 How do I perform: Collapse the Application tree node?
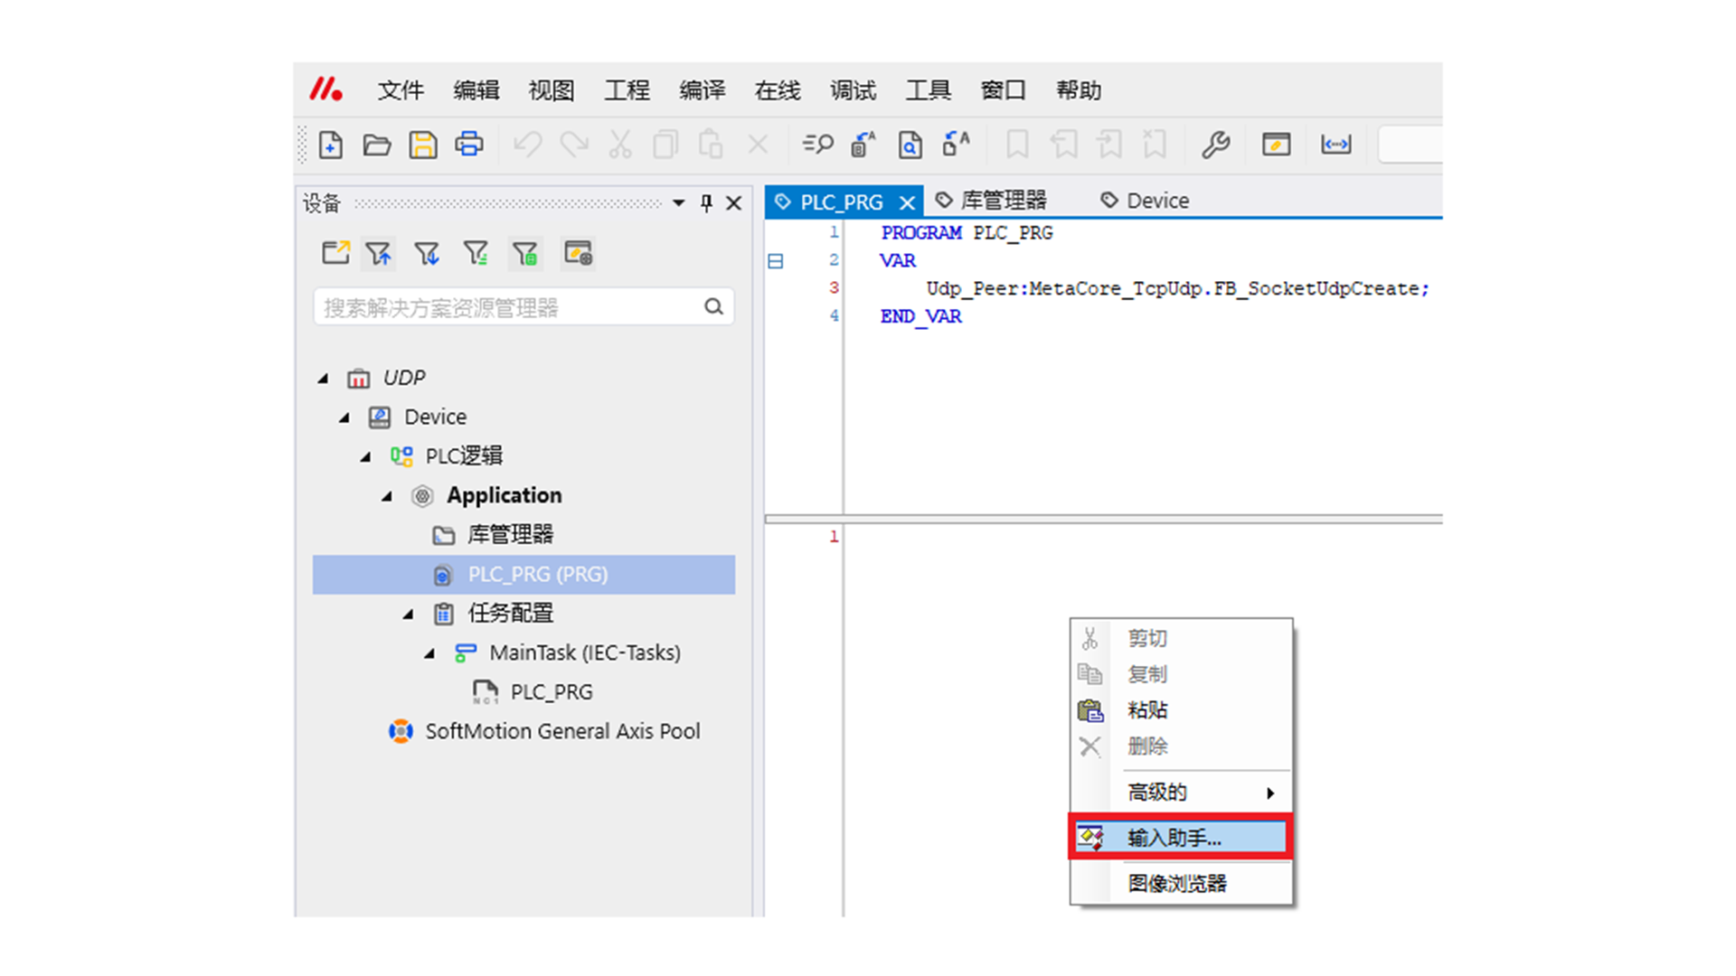tap(387, 496)
